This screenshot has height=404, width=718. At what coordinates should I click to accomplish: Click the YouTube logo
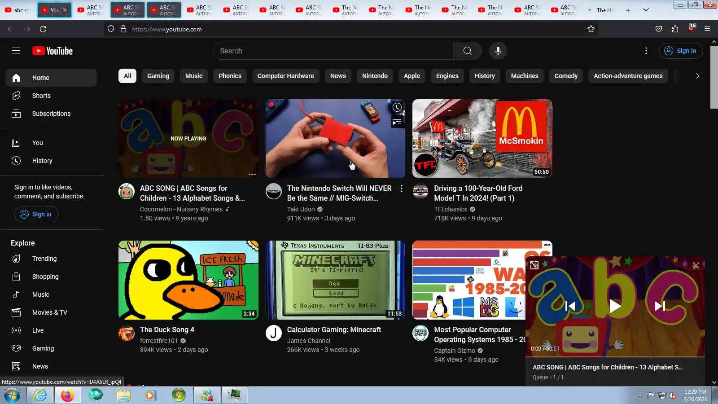53,51
